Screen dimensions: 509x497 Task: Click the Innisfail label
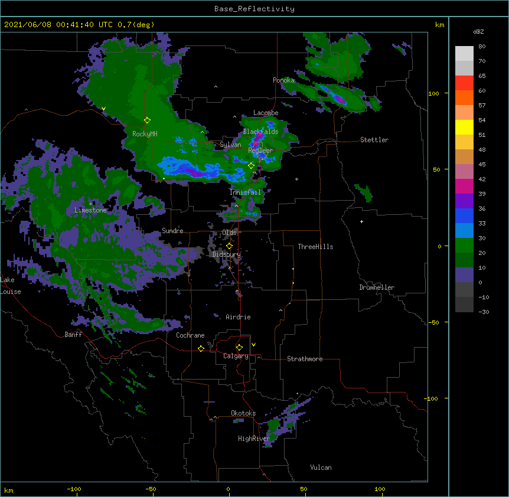(x=245, y=192)
